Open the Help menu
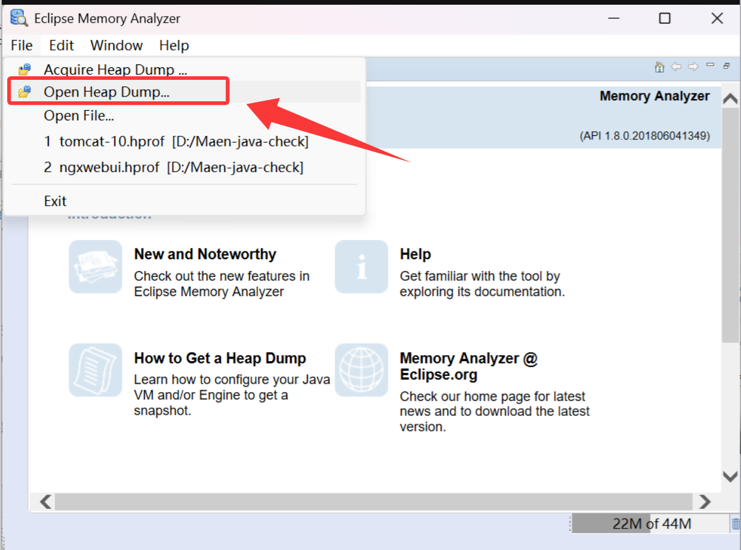Viewport: 741px width, 550px height. coord(174,45)
